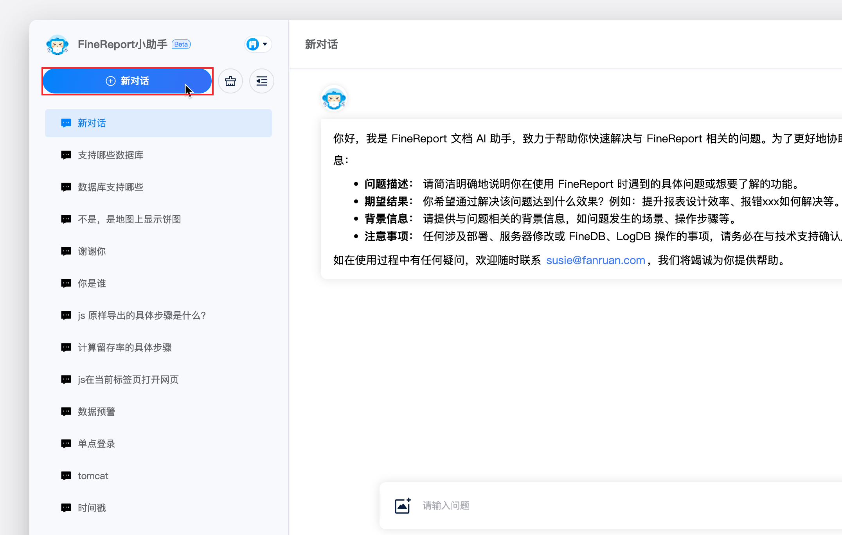Viewport: 842px width, 535px height.
Task: Open conversation 数据库支持哪些
Action: pos(110,187)
